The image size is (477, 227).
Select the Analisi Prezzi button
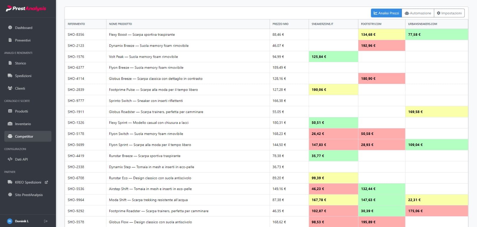(x=386, y=13)
